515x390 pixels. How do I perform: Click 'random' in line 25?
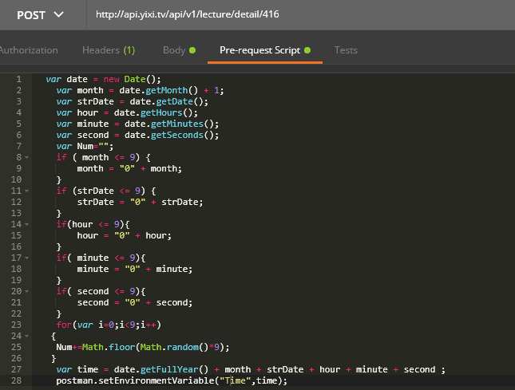click(182, 348)
